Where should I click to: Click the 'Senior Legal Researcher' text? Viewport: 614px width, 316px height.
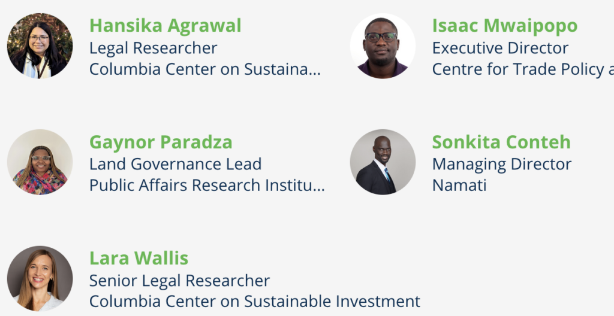179,281
